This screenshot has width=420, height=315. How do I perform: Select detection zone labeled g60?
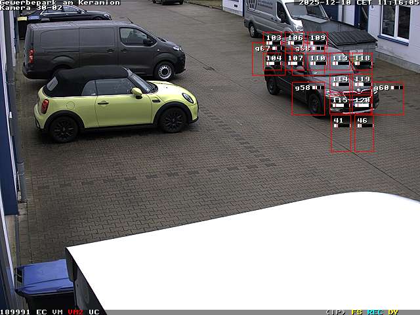pos(388,98)
